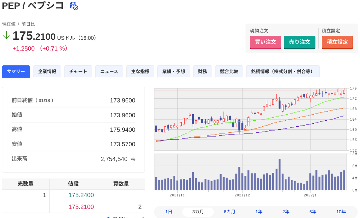
Task: Go to the 主な指標 tab
Action: pyautogui.click(x=140, y=71)
